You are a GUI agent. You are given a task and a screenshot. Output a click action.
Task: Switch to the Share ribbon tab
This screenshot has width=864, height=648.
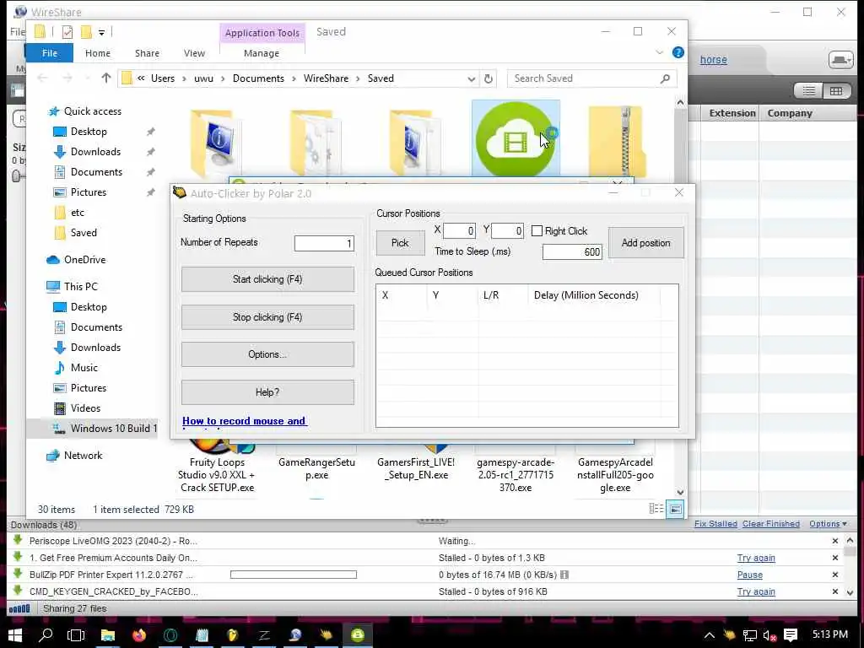tap(147, 53)
